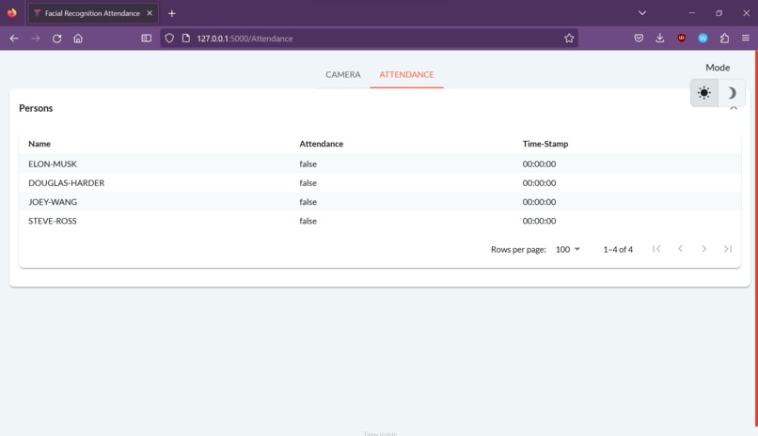This screenshot has width=758, height=436.
Task: Go back in browser history
Action: pyautogui.click(x=14, y=39)
